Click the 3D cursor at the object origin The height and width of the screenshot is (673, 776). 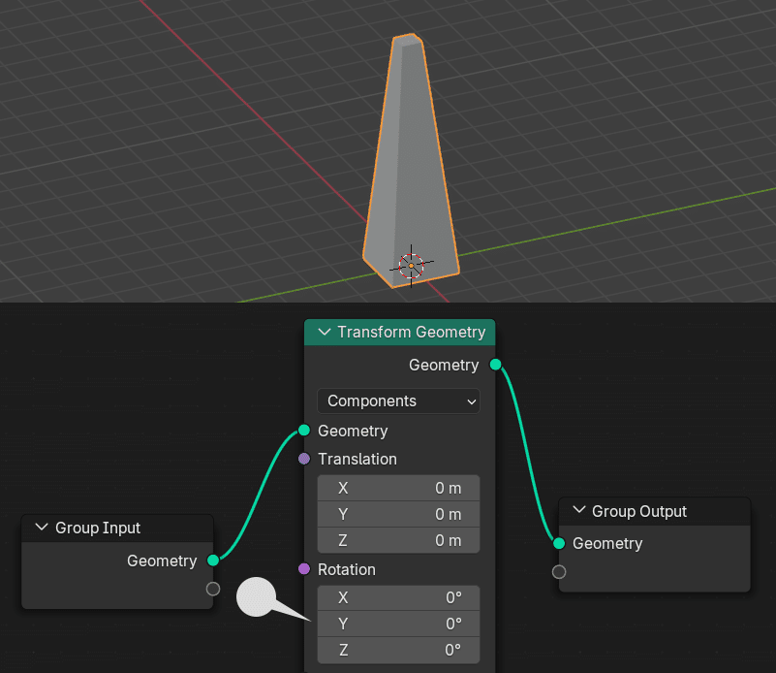pos(412,266)
